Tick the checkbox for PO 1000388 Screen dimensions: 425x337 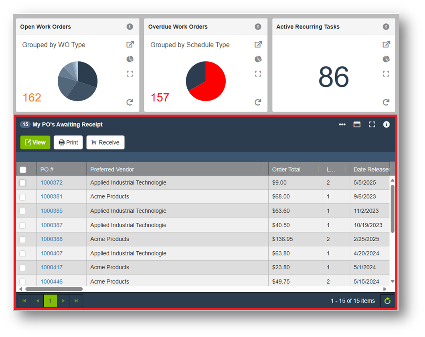pos(23,239)
